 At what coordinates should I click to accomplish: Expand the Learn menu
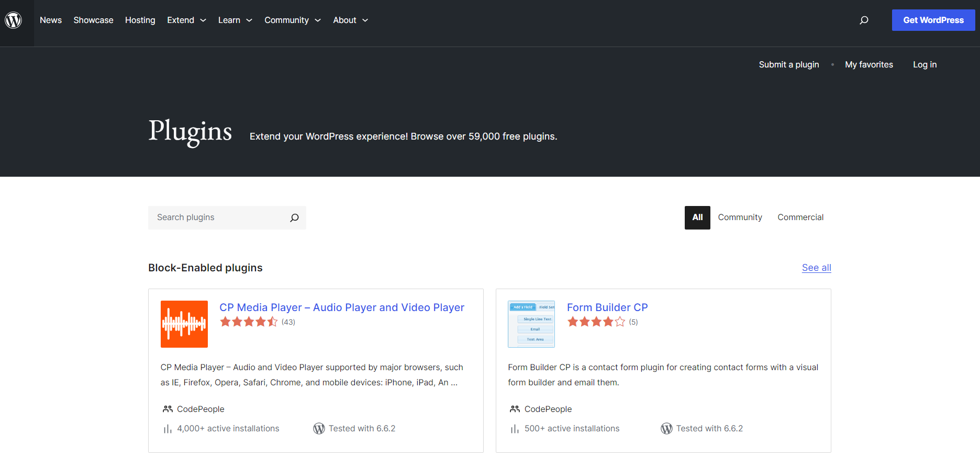pos(236,20)
